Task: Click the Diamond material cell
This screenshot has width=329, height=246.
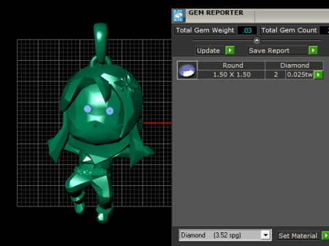Action: click(x=294, y=66)
